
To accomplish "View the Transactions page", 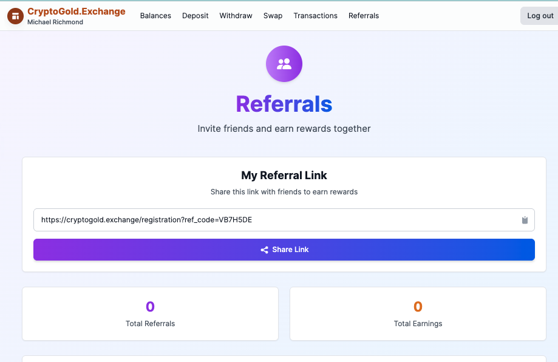I will pos(315,16).
